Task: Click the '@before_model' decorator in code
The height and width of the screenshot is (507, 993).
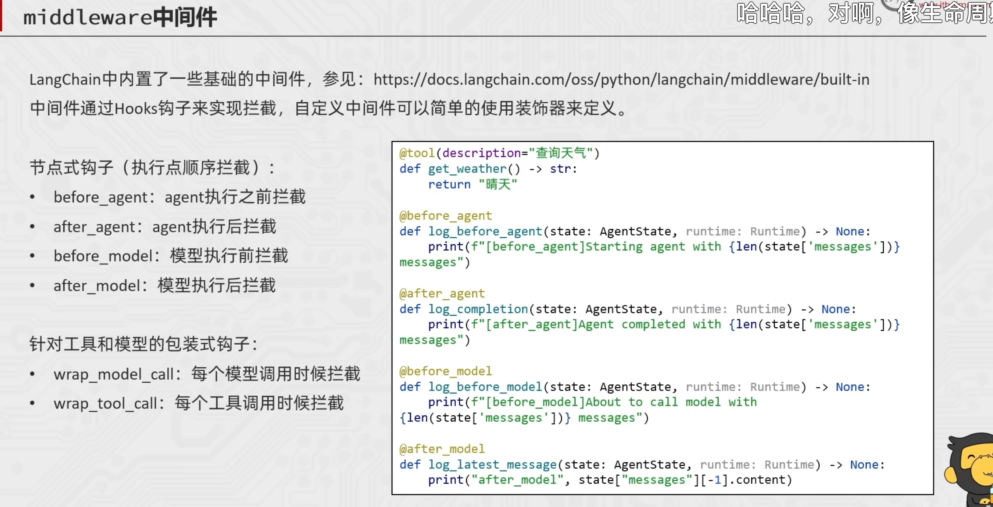Action: pos(446,371)
